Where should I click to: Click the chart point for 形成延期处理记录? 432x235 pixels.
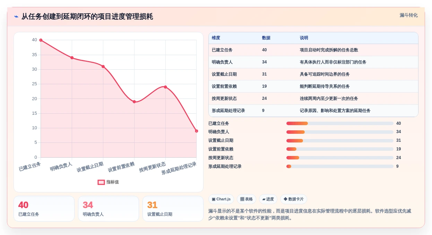click(x=196, y=131)
